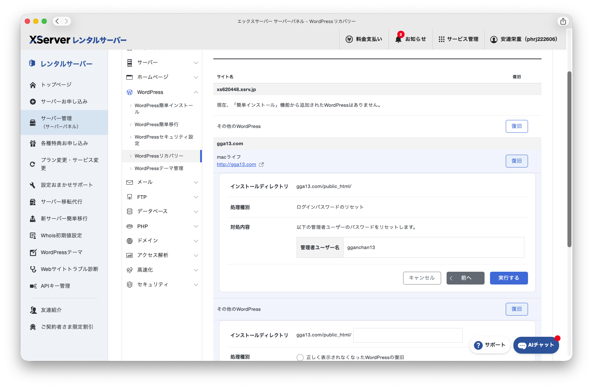Expand the サーバー menu section
Viewport: 593px width, 388px height.
(x=162, y=63)
